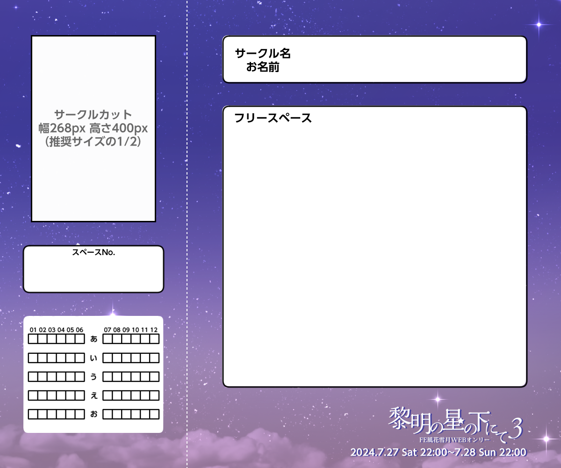This screenshot has height=468, width=561.
Task: Check cell 07 in row お
Action: (108, 414)
